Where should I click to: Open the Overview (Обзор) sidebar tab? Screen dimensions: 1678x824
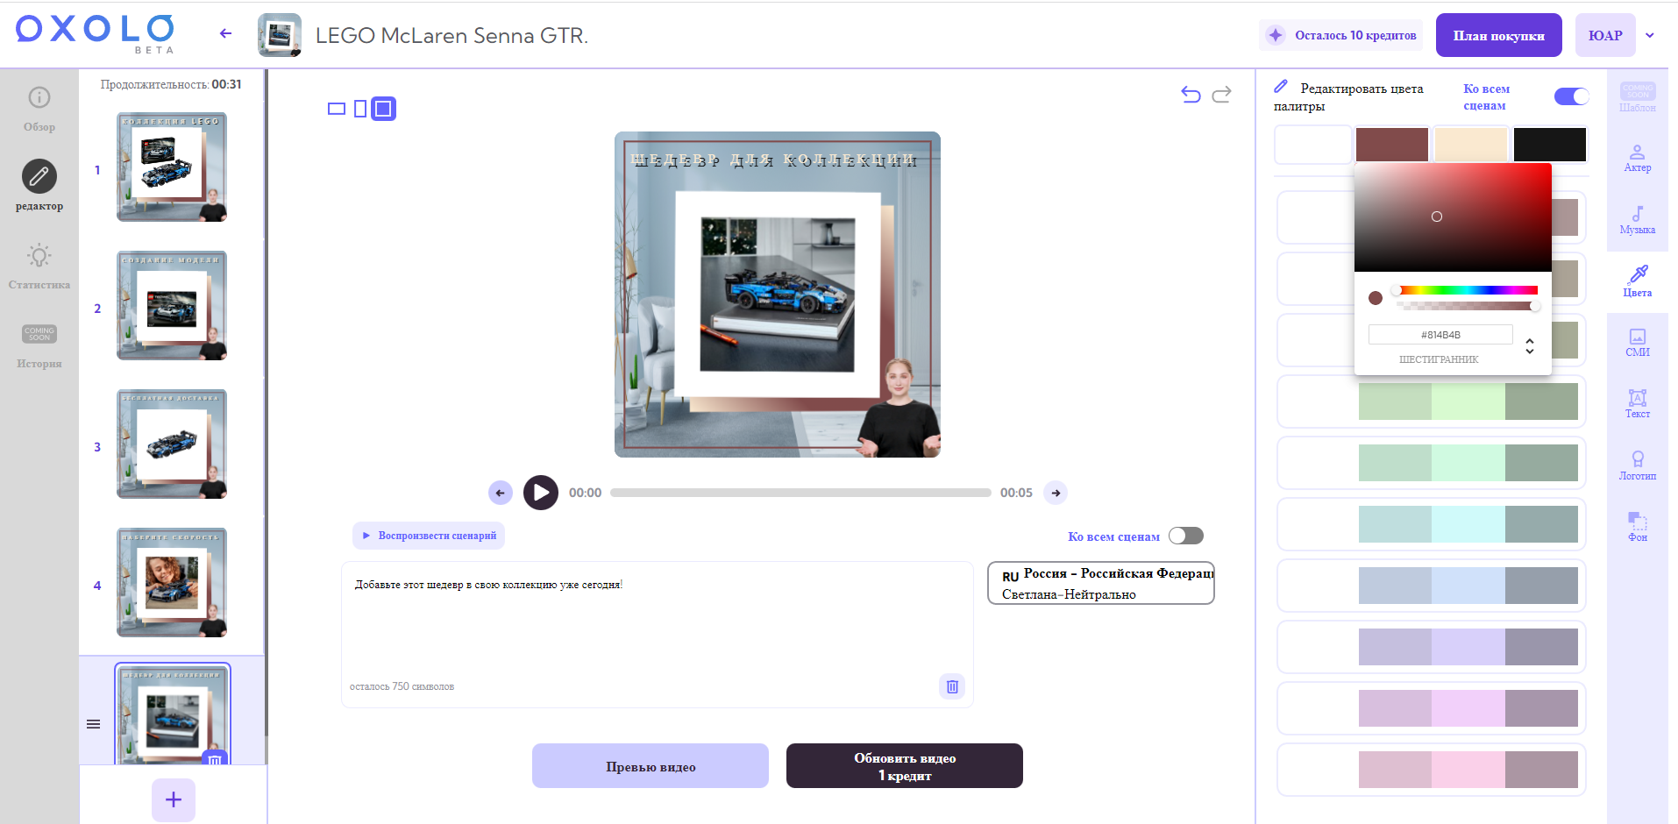tap(39, 109)
